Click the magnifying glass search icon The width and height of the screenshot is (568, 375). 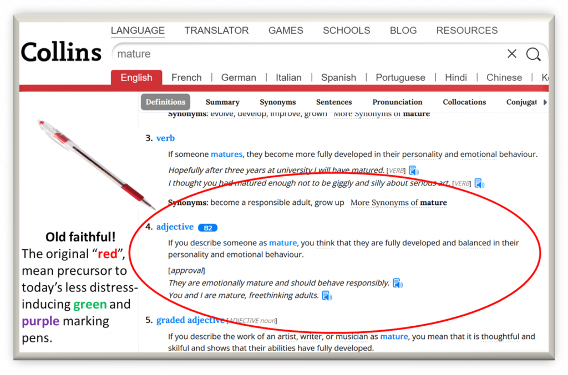pos(533,54)
